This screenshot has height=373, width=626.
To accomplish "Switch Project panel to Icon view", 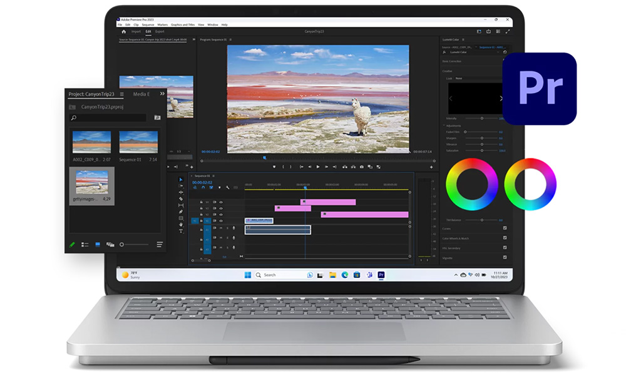I will 98,245.
